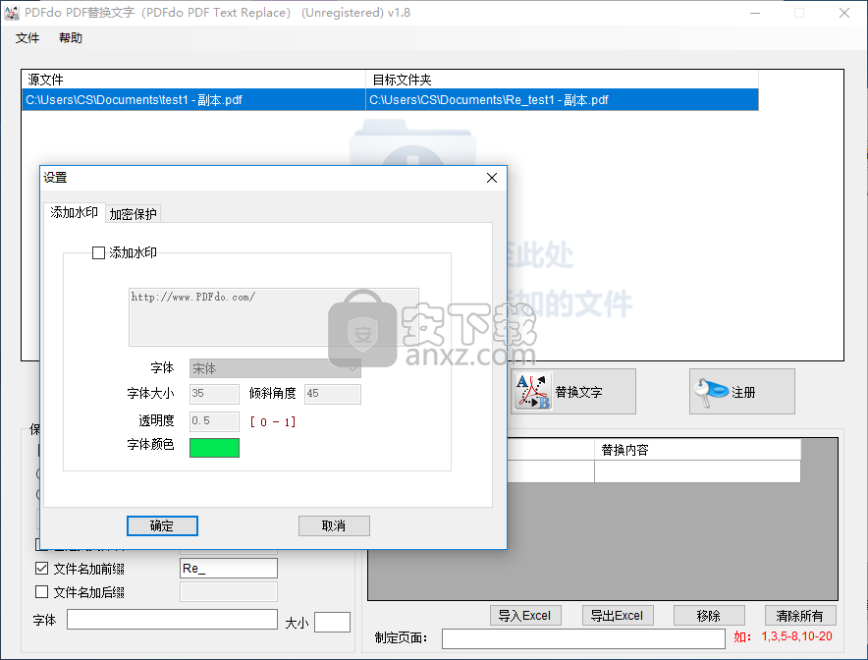Click the PDFdo app icon in title bar

pyautogui.click(x=11, y=13)
